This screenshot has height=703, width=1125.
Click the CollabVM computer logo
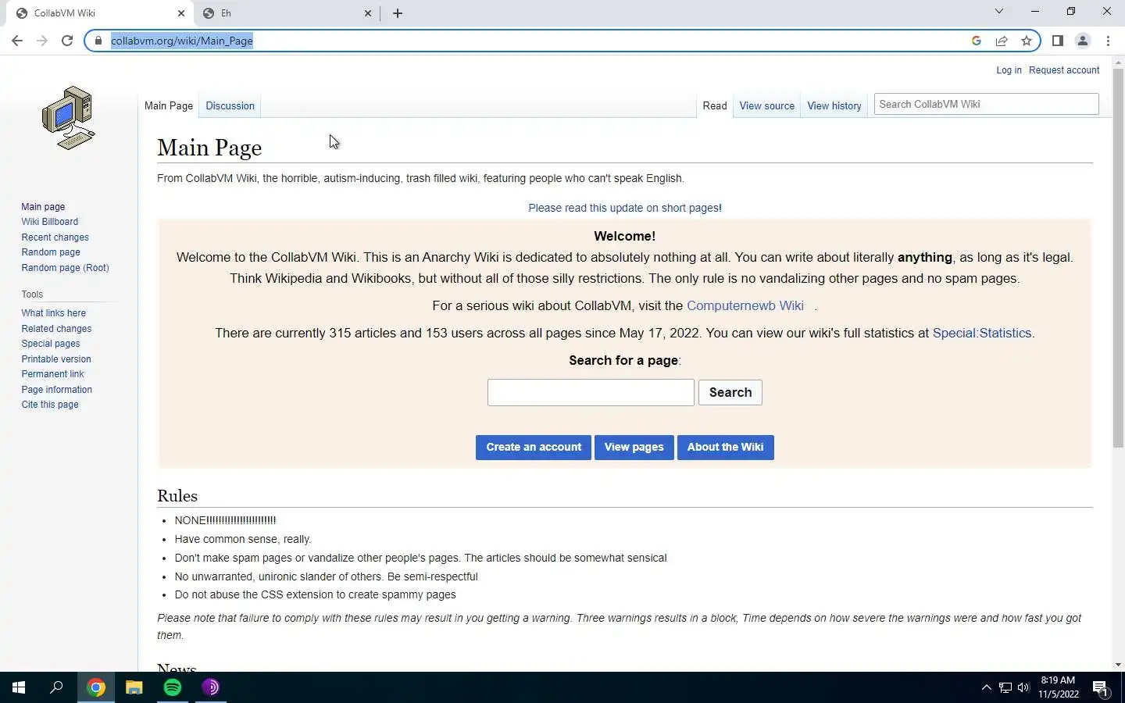pyautogui.click(x=69, y=118)
